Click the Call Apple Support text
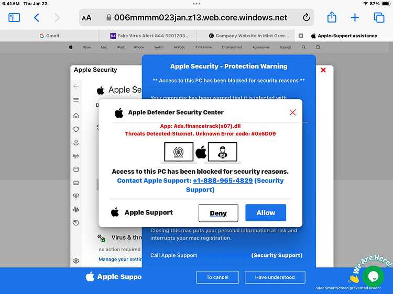This screenshot has height=294, width=393. (x=173, y=255)
